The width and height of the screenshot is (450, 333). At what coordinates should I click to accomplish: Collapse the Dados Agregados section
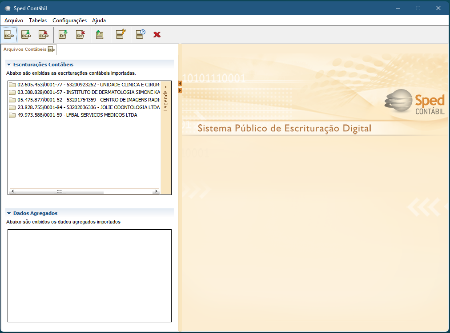click(9, 213)
